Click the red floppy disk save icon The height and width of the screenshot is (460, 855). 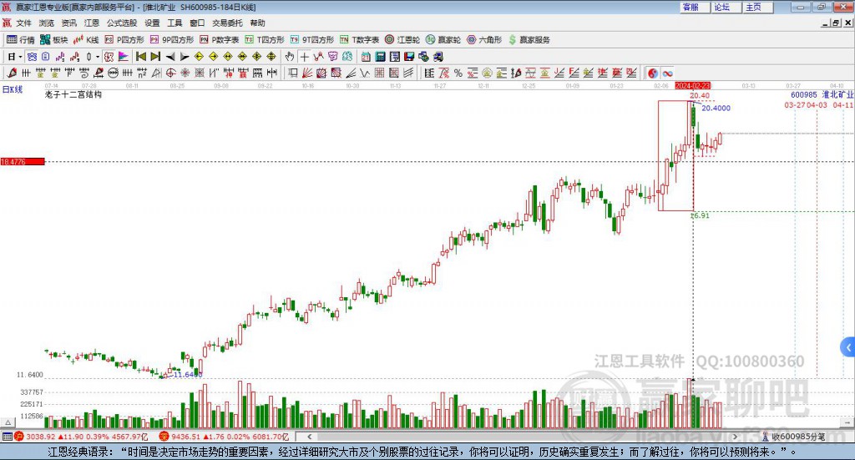click(x=409, y=57)
